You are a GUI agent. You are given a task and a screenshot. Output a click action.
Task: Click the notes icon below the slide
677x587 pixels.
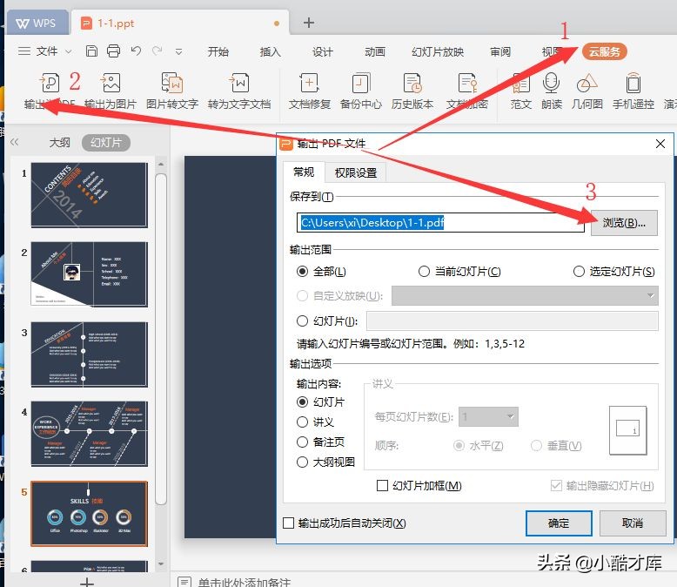coord(184,582)
